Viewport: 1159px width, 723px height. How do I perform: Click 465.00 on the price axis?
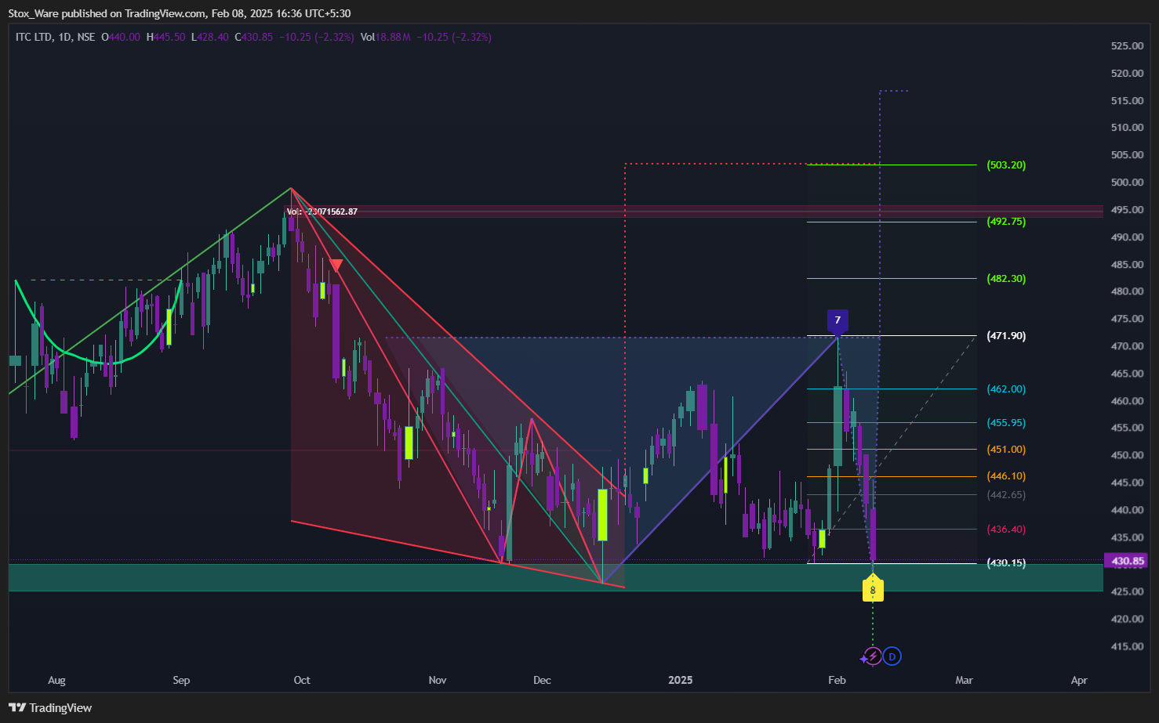click(x=1127, y=374)
